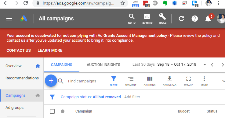Switch to the CAMPAIGNS tab
This screenshot has height=118, width=225.
pos(62,65)
